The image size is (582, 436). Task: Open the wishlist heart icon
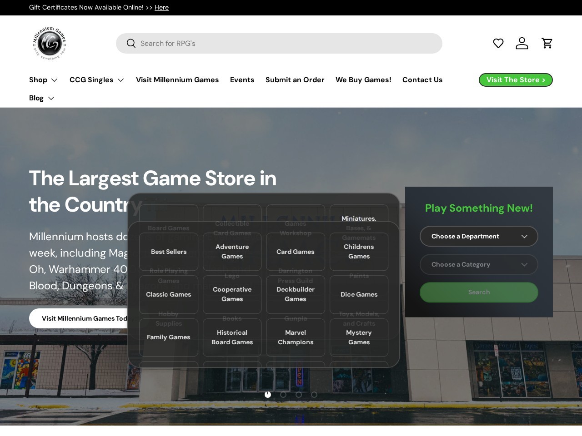pyautogui.click(x=498, y=43)
